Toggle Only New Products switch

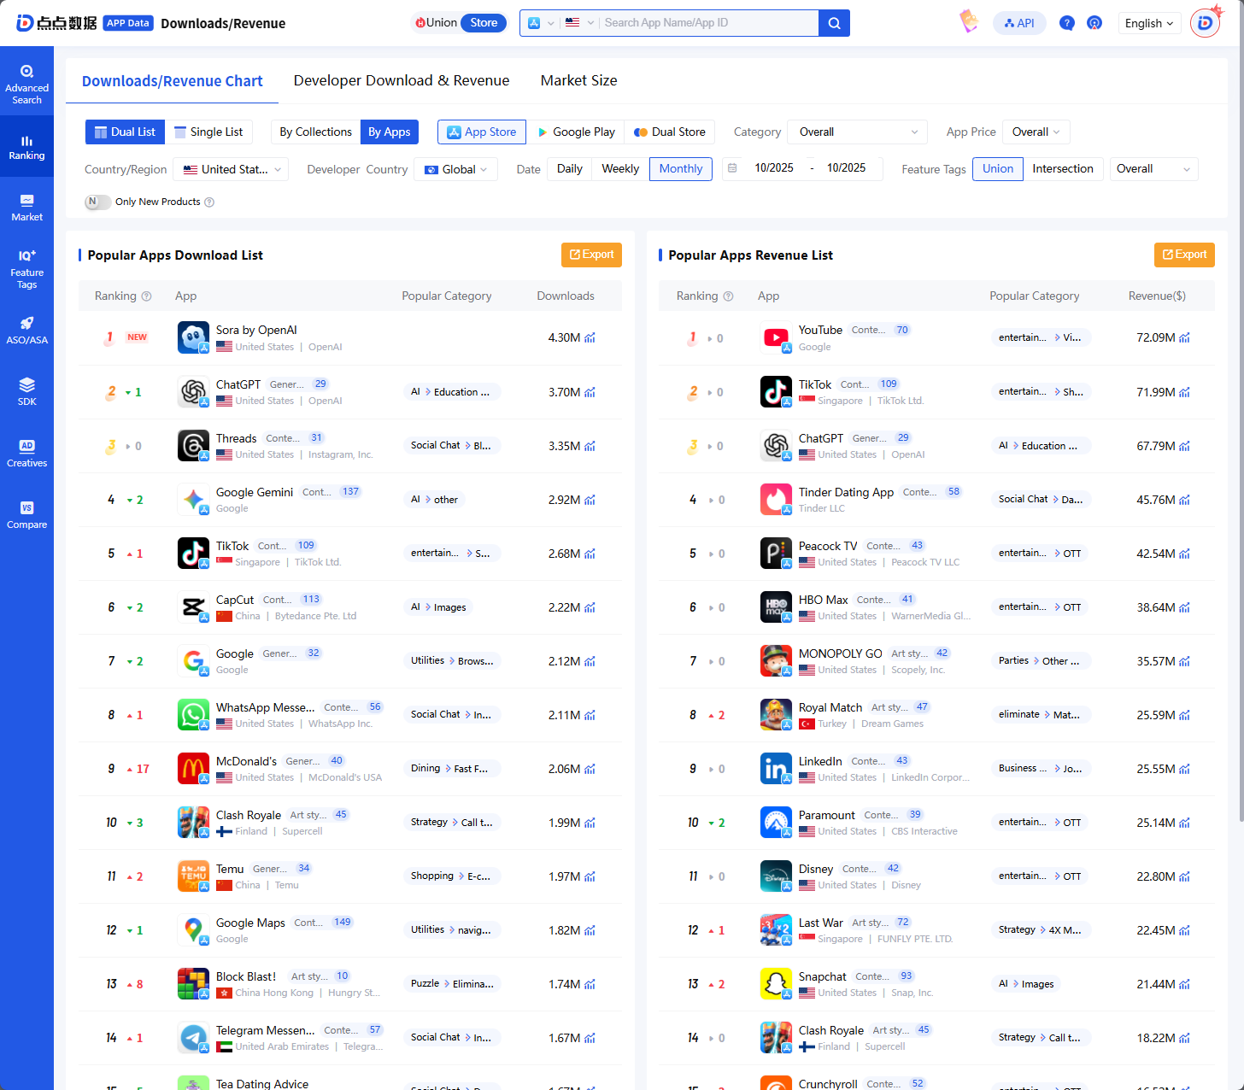pyautogui.click(x=97, y=202)
